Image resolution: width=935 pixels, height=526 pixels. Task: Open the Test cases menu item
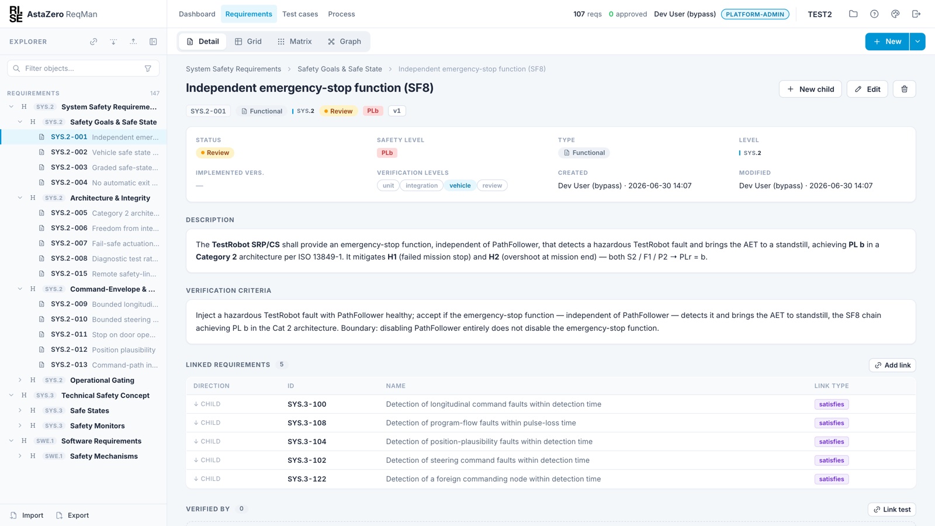pos(300,14)
